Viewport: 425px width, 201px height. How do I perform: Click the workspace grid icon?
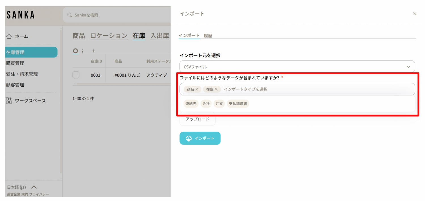tap(9, 100)
